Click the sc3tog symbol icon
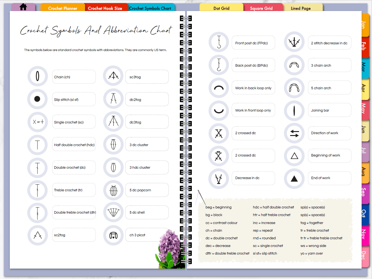This screenshot has height=279, width=372. click(113, 76)
